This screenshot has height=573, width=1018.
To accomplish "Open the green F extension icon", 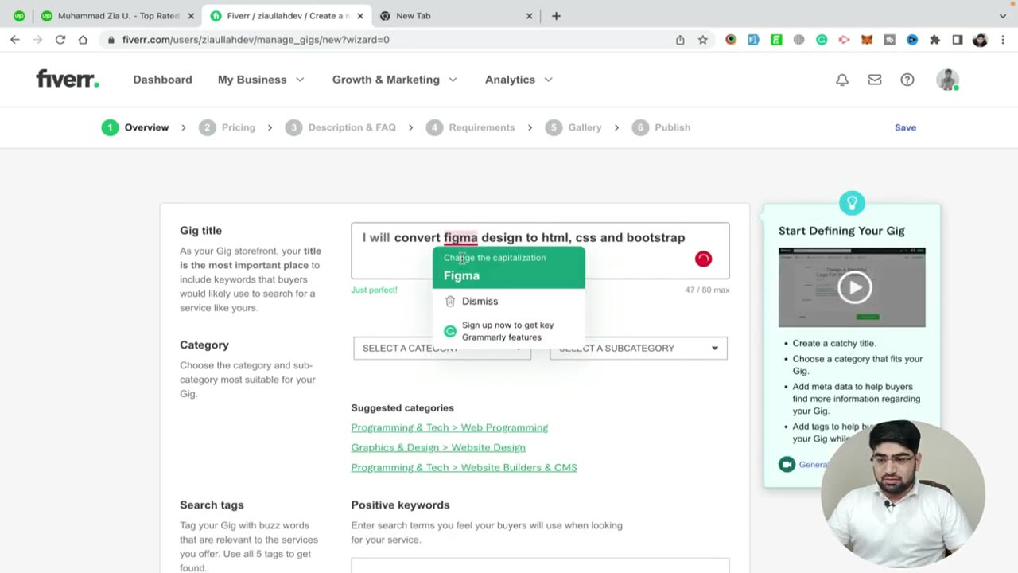I will tap(776, 40).
